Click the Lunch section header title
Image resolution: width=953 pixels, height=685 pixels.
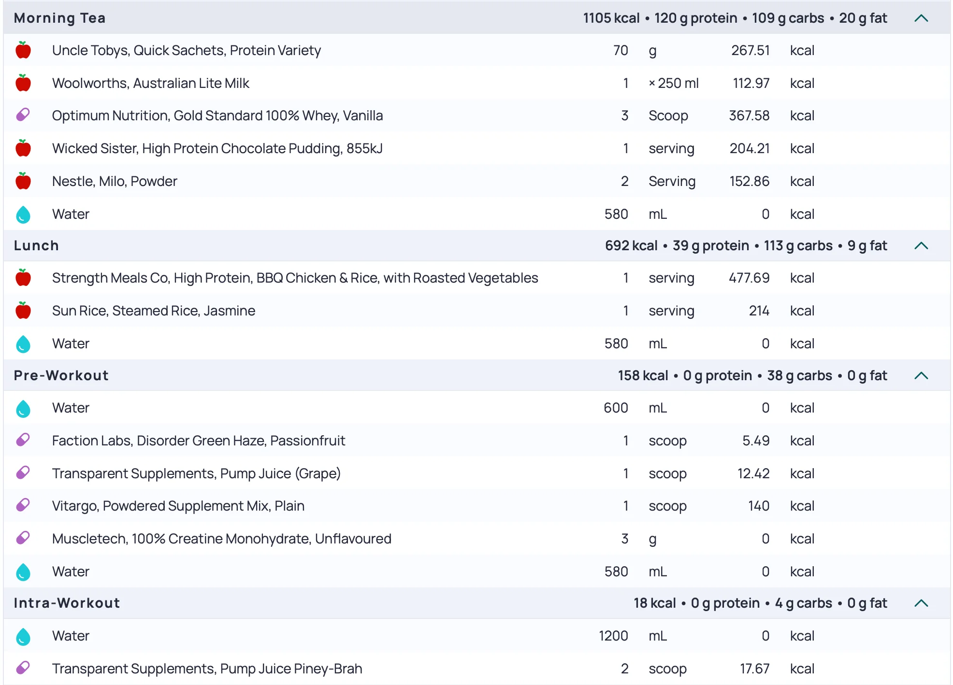coord(36,245)
